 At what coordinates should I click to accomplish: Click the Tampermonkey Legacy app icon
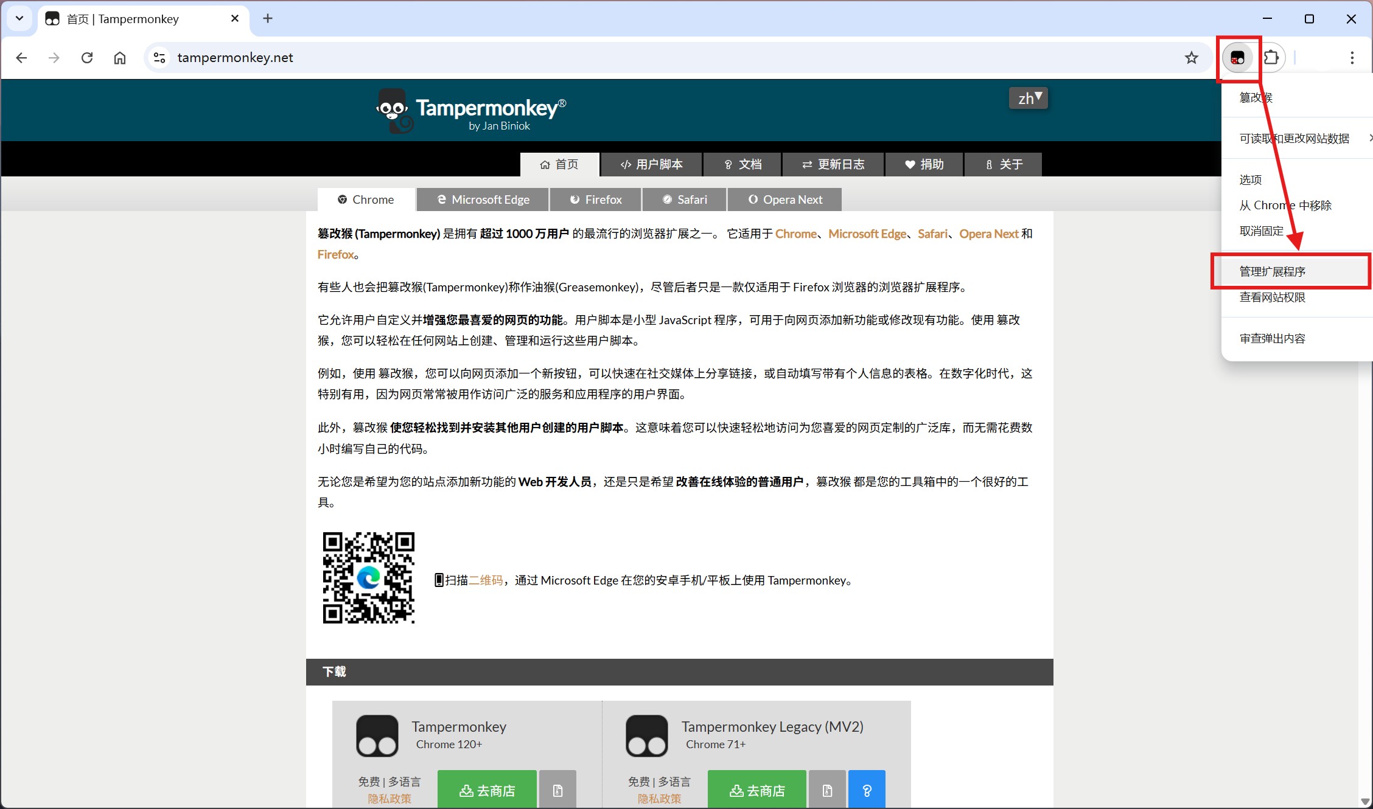pos(647,736)
